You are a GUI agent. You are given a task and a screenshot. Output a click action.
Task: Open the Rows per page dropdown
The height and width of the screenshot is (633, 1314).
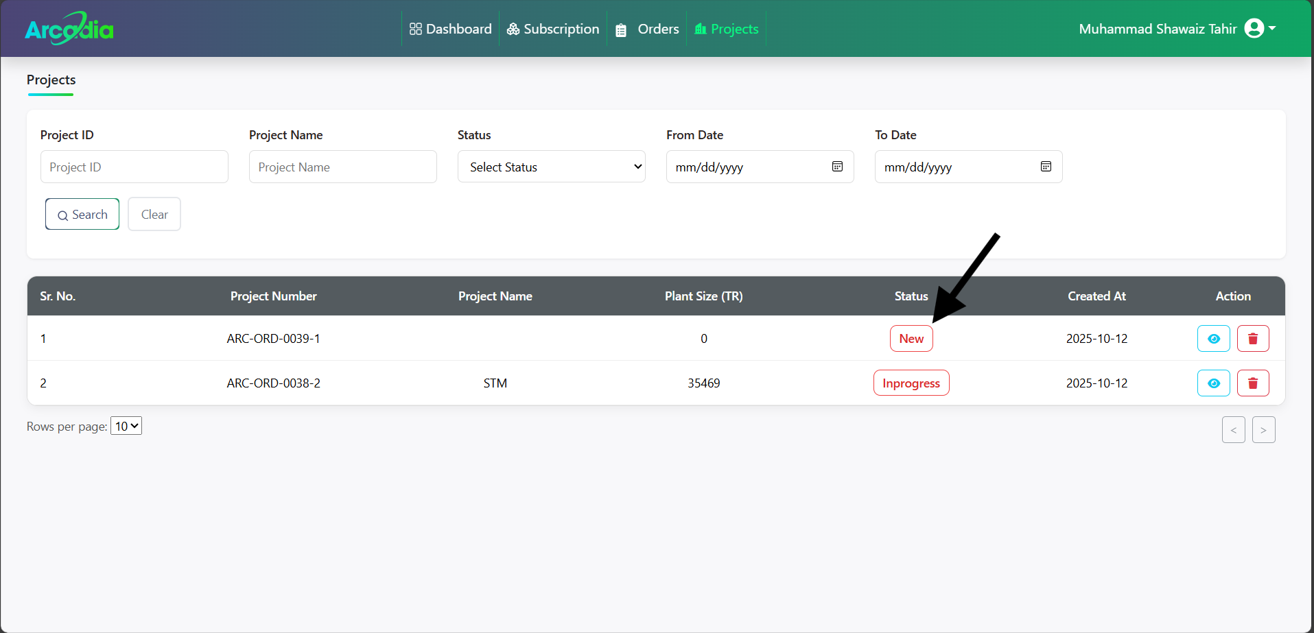(126, 426)
